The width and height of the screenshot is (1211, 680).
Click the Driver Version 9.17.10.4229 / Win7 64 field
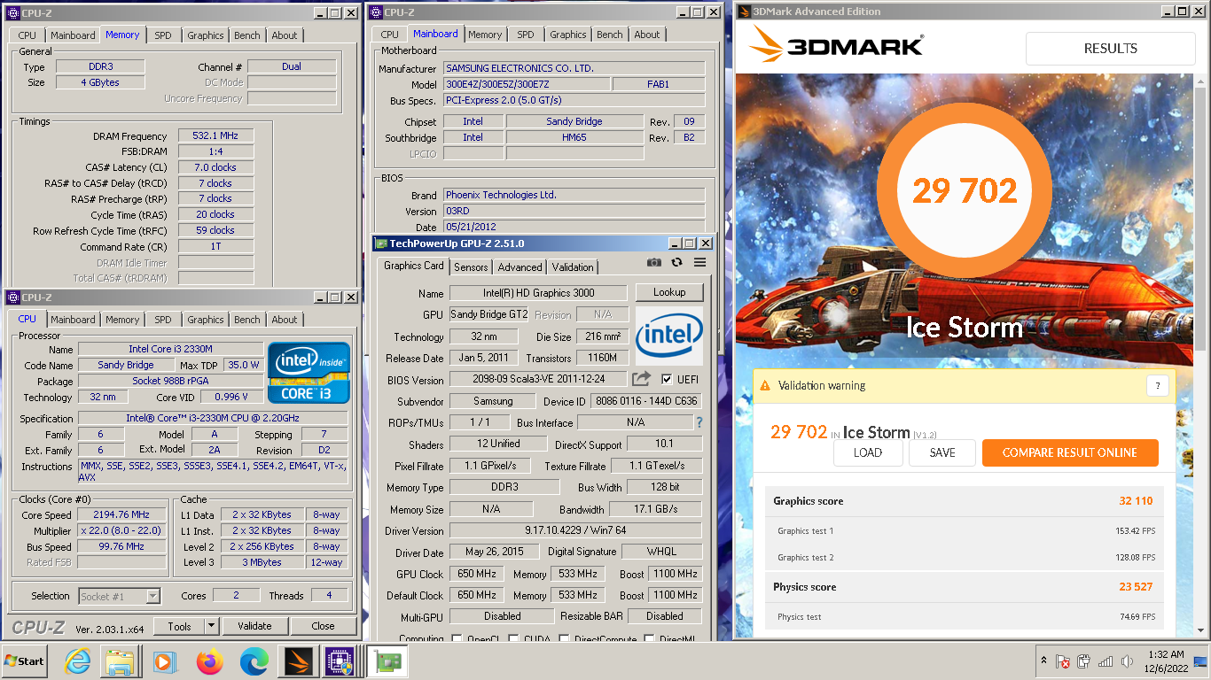tap(574, 530)
